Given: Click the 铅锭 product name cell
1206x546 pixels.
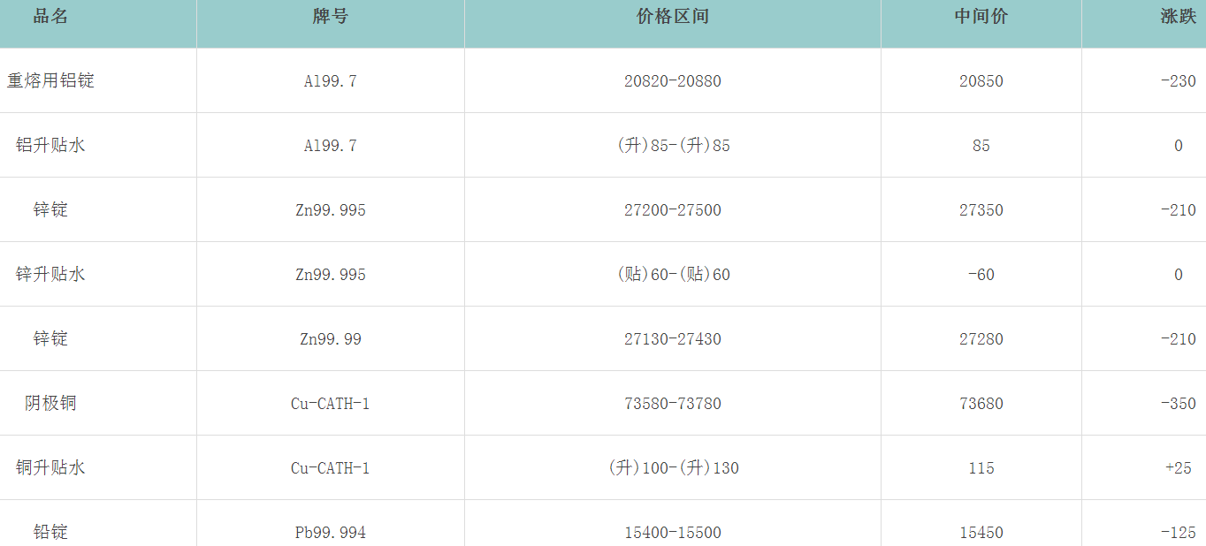Looking at the screenshot, I should (x=50, y=532).
